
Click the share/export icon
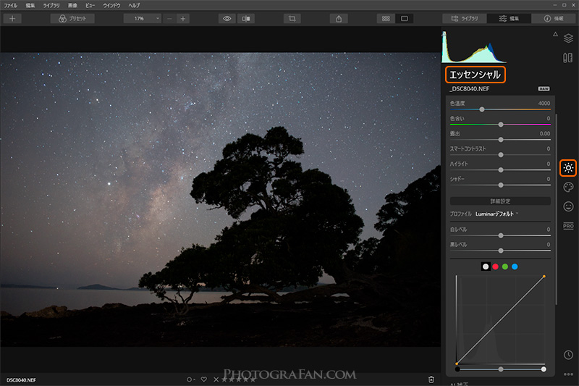coord(339,19)
